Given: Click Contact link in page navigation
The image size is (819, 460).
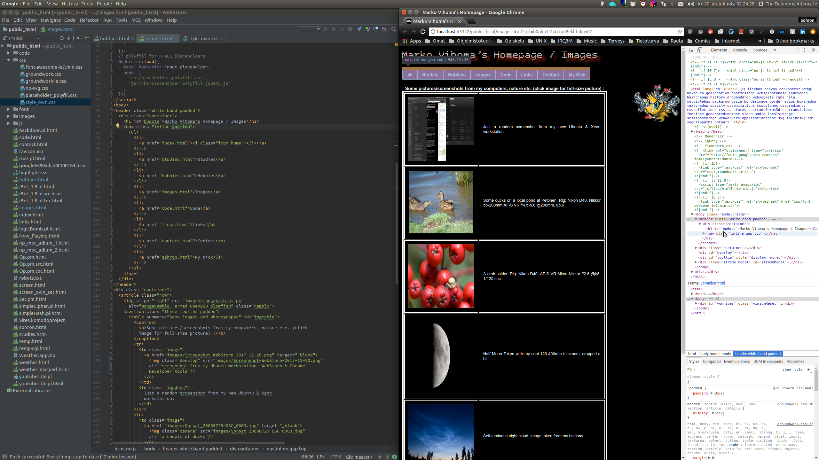Looking at the screenshot, I should pos(550,75).
